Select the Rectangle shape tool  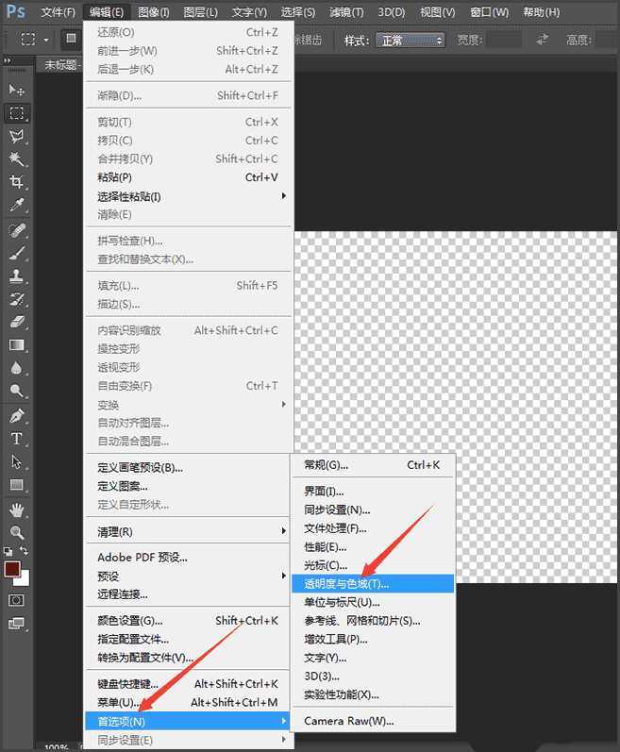click(x=16, y=484)
